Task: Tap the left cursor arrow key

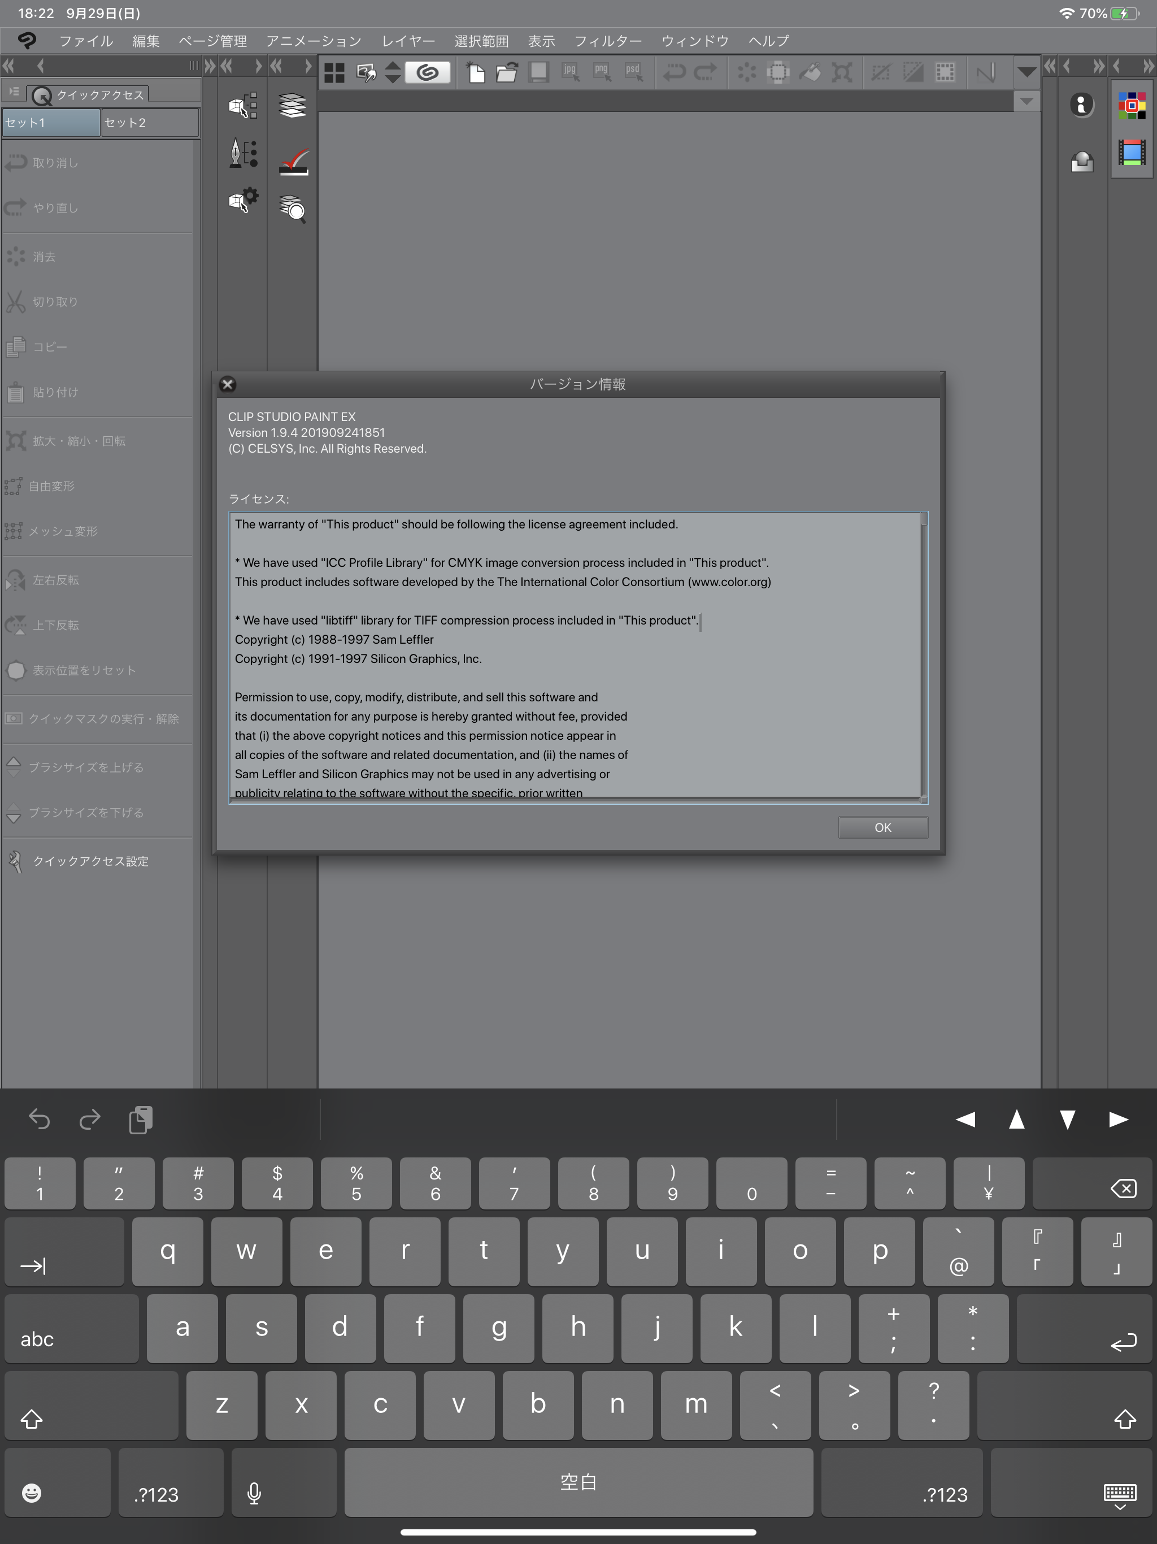Action: point(966,1120)
